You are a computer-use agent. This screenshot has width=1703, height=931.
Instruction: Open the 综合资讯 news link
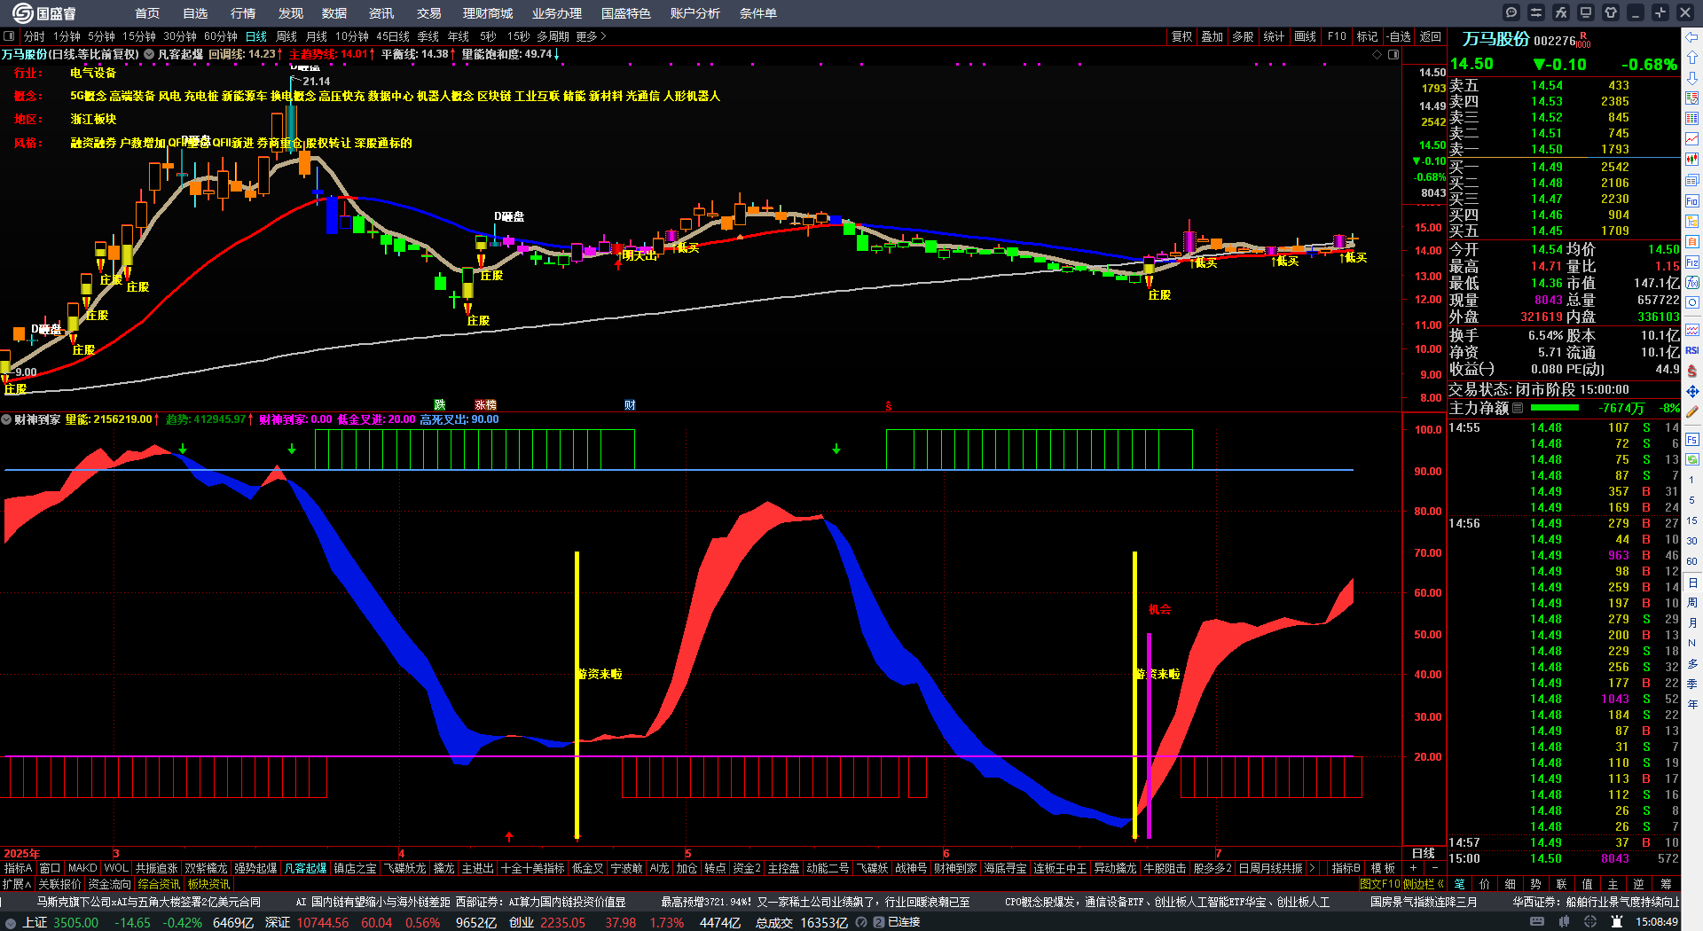point(159,884)
